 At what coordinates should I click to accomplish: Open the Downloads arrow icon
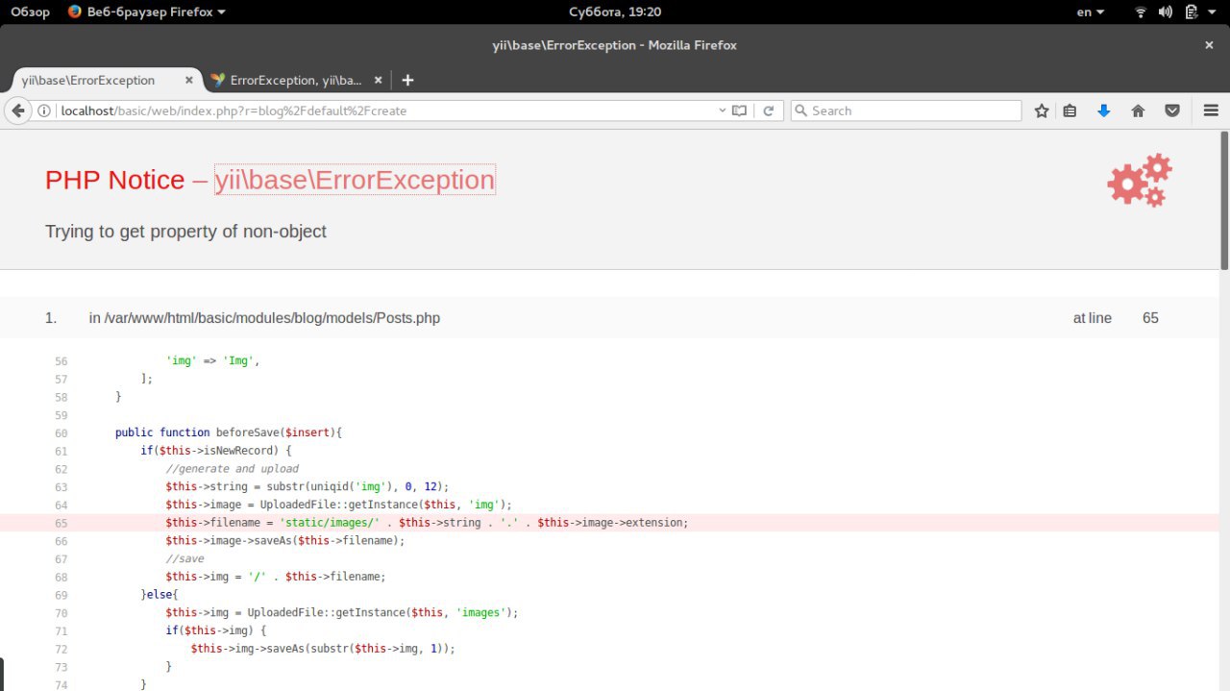1104,111
